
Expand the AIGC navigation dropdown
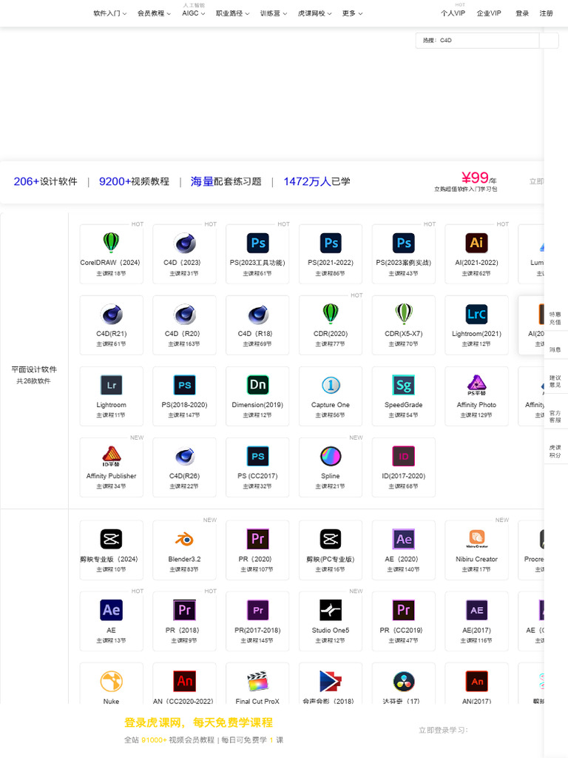click(193, 13)
